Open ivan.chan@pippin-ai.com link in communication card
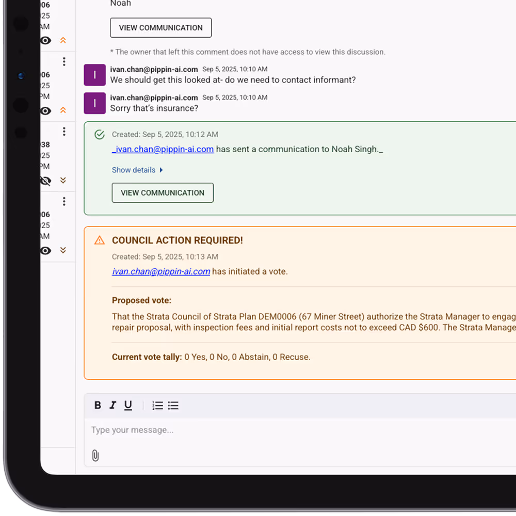The image size is (516, 516). (x=163, y=149)
